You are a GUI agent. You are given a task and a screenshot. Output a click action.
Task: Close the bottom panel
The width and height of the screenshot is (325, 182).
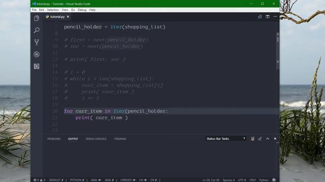pyautogui.click(x=275, y=139)
